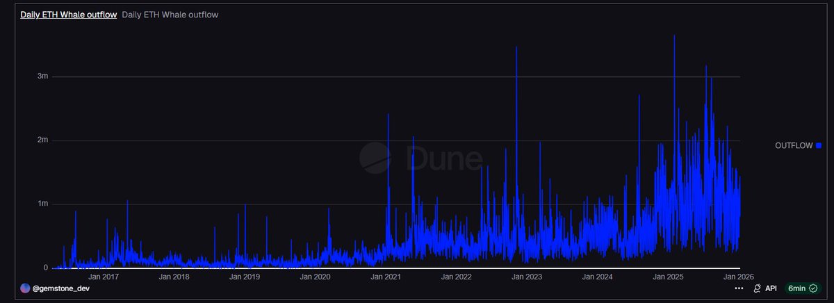Click the green checkmark status icon
Viewport: 834px width, 303px height.
point(812,288)
